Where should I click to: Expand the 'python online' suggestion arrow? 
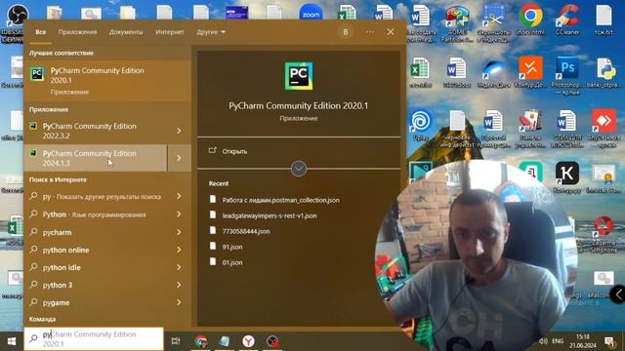tap(179, 250)
